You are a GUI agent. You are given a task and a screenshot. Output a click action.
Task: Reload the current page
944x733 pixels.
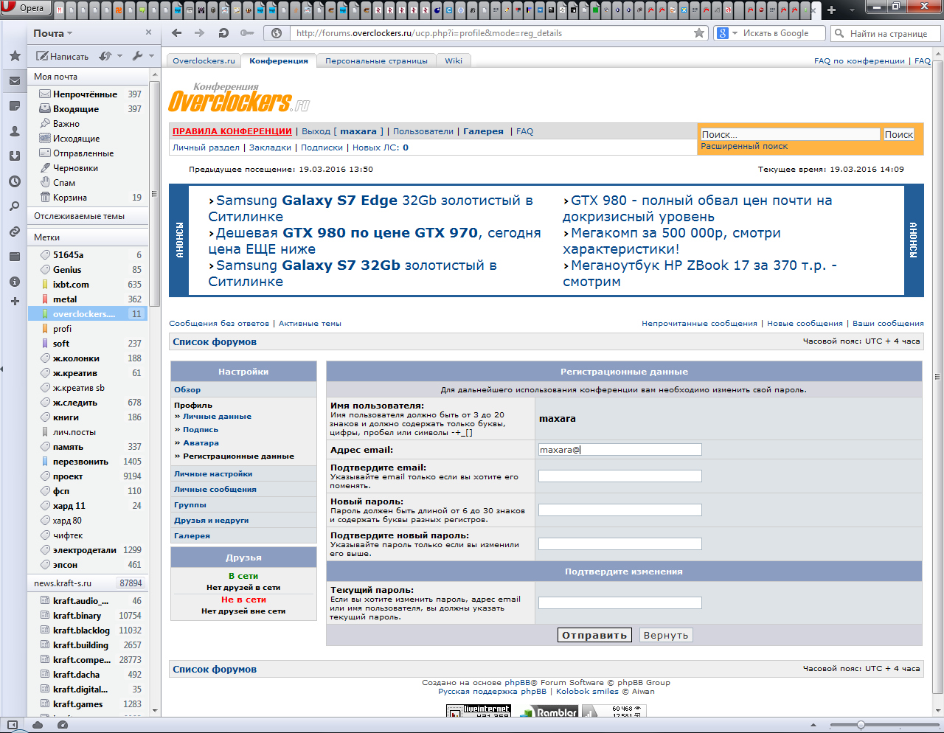[223, 33]
